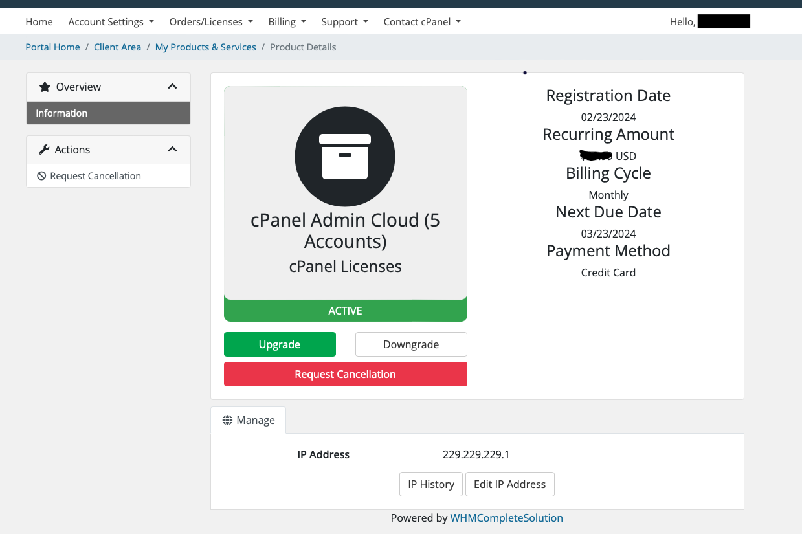The image size is (802, 534).
Task: Click the archive box product icon
Action: click(345, 157)
